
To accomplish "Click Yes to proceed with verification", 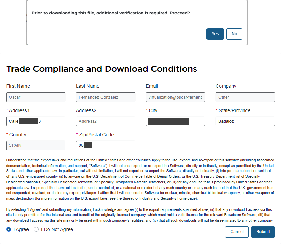I will coord(215,34).
